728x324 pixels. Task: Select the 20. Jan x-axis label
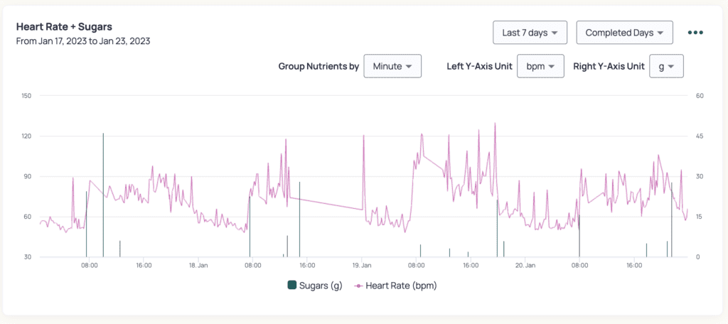click(x=525, y=265)
